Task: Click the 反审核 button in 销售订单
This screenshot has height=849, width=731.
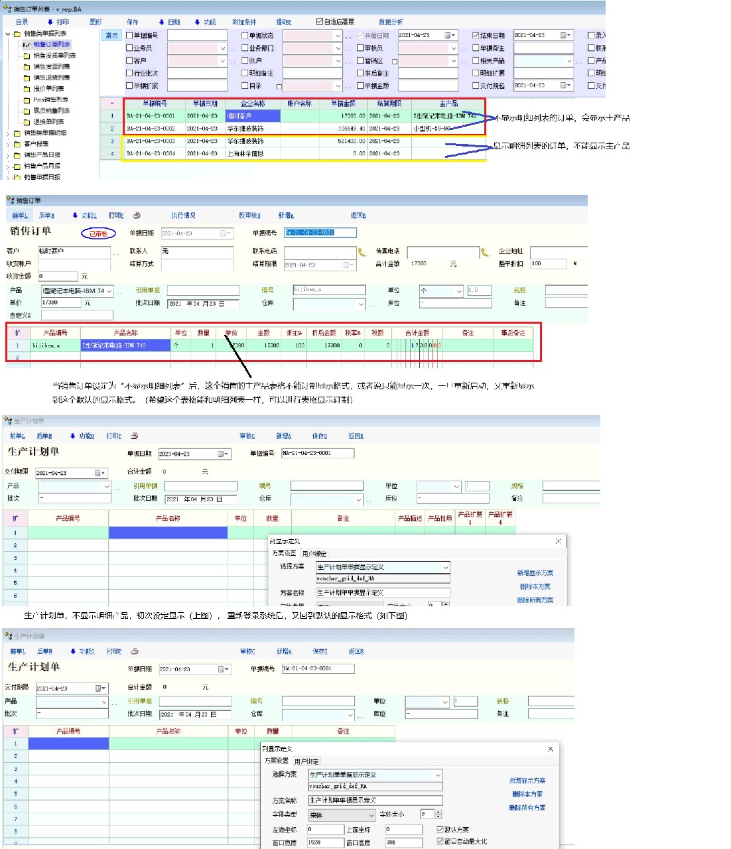Action: point(249,216)
